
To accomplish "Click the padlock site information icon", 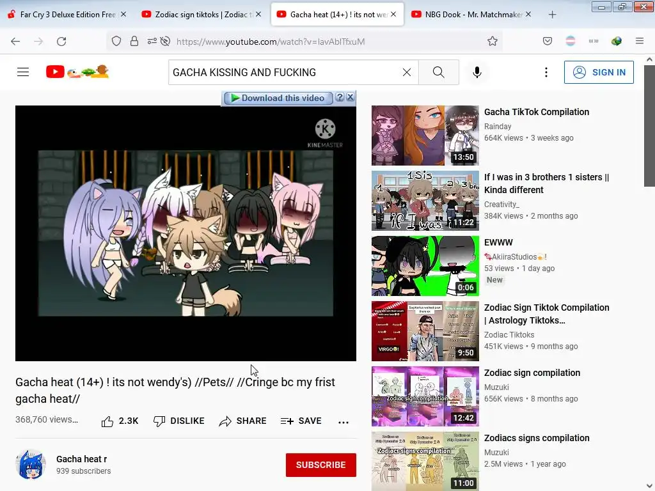I will (x=134, y=42).
